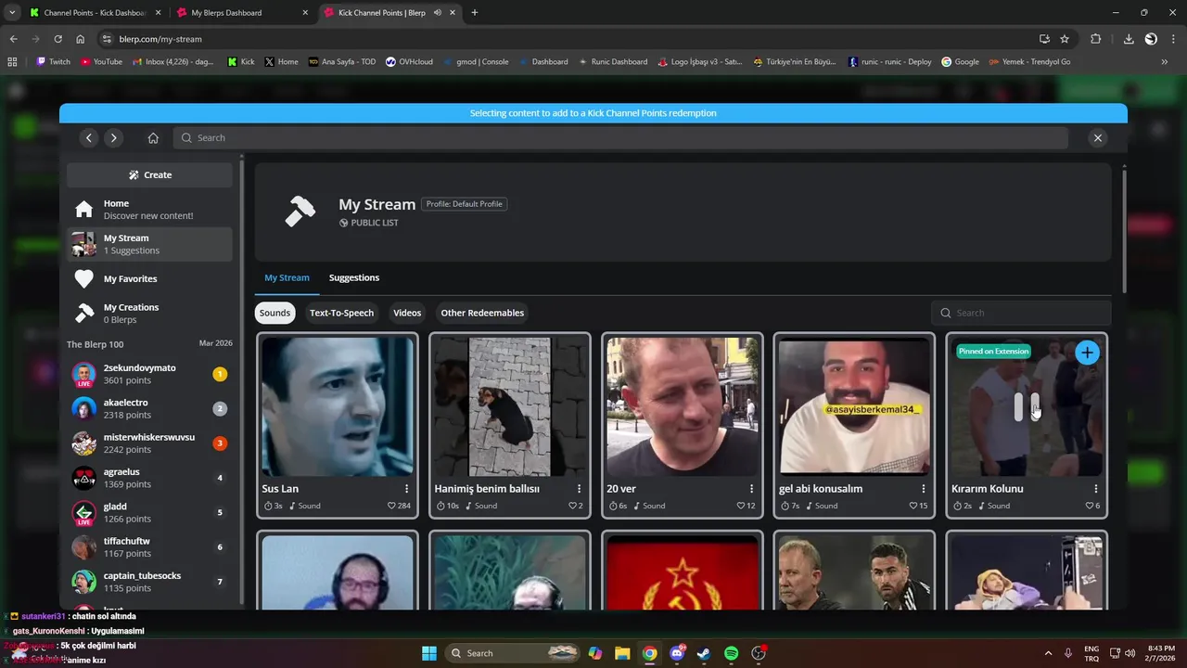Play the dog thumbnail Hanimiş benim ballısı
The width and height of the screenshot is (1187, 668).
tap(510, 406)
